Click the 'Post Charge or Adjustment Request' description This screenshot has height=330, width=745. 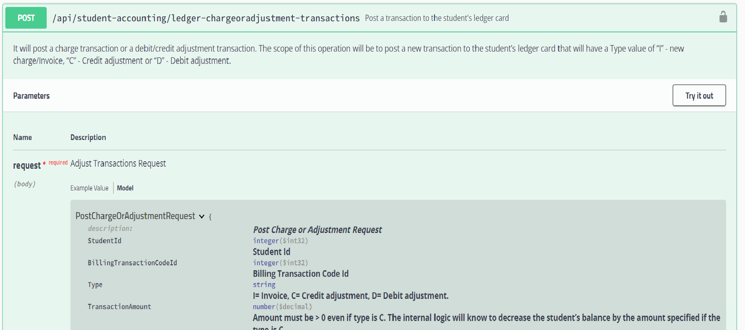317,230
